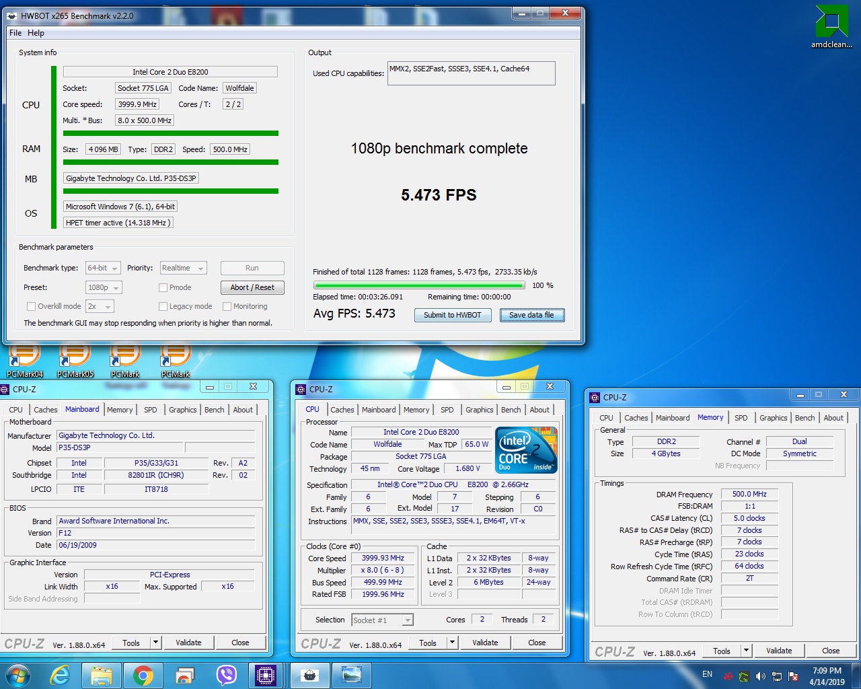Open the volume control in system tray

point(760,676)
